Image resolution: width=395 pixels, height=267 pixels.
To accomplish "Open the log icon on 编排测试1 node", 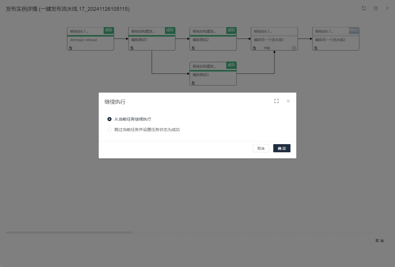I will (x=132, y=48).
